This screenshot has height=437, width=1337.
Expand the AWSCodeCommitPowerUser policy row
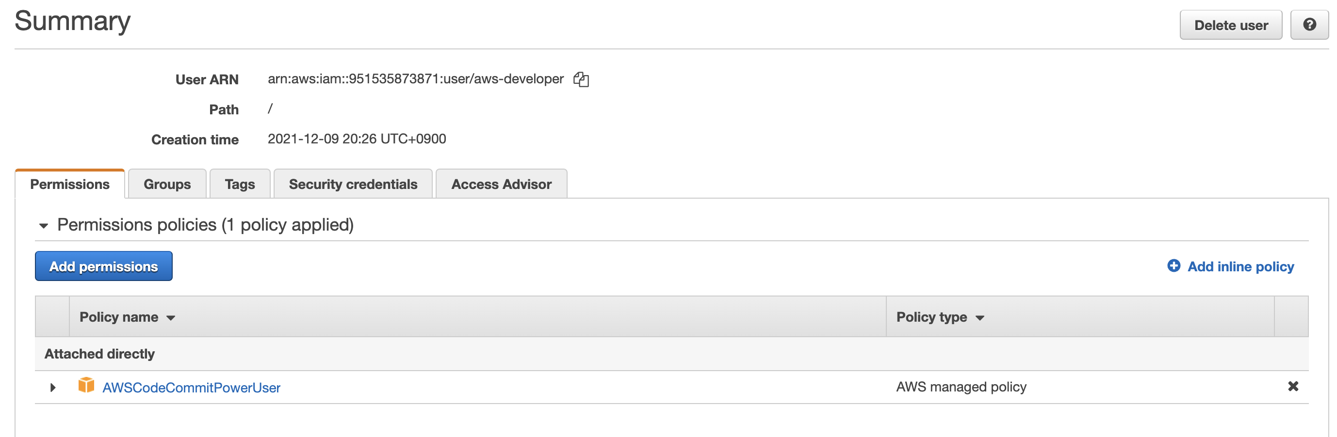pos(52,387)
